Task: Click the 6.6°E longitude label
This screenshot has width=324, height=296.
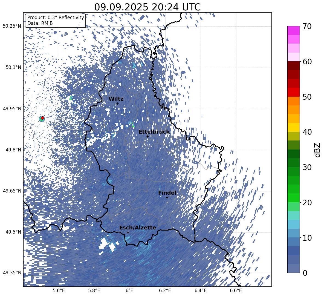Action: point(236,291)
